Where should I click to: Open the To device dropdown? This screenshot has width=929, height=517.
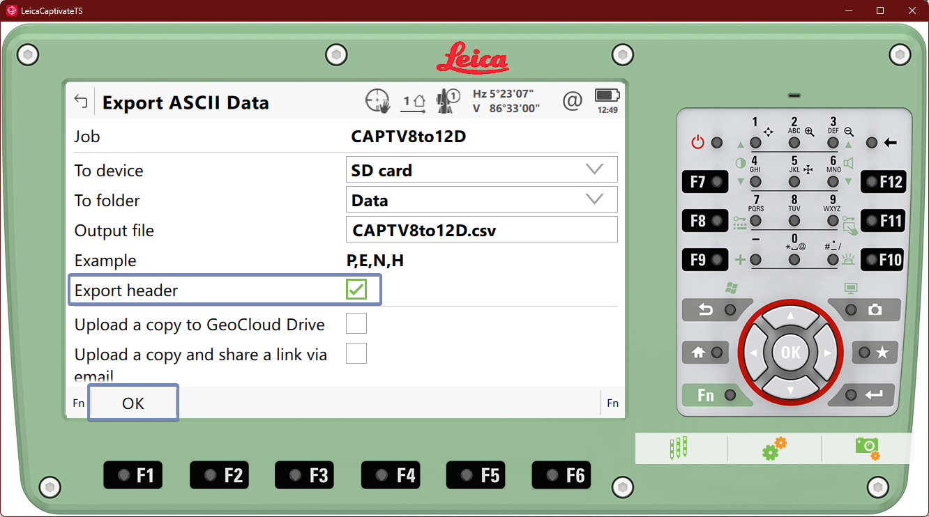482,170
